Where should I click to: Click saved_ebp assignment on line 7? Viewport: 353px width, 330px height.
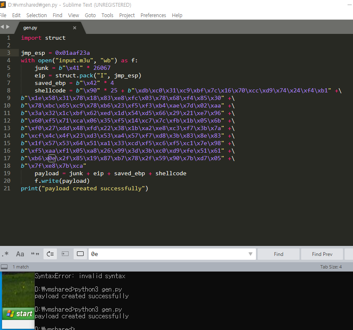(74, 83)
